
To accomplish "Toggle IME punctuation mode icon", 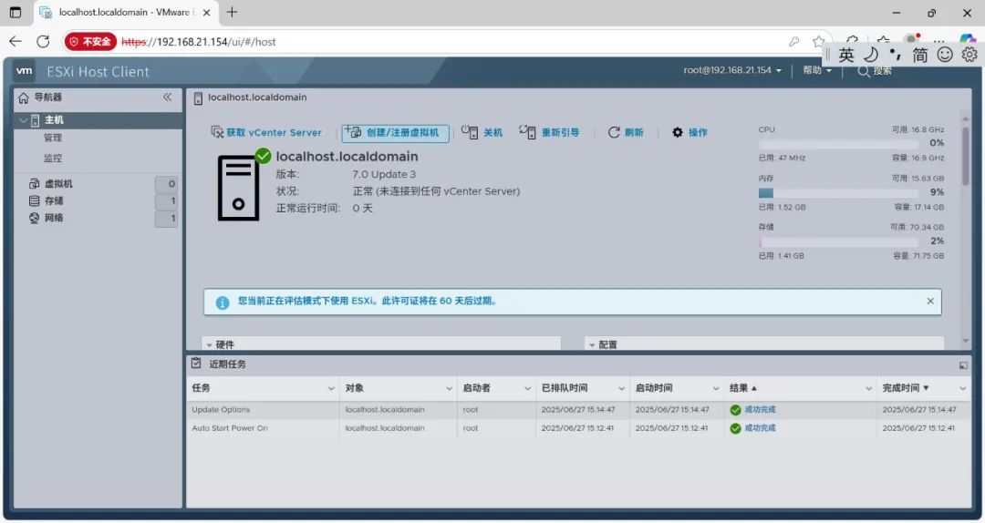I will pyautogui.click(x=896, y=54).
